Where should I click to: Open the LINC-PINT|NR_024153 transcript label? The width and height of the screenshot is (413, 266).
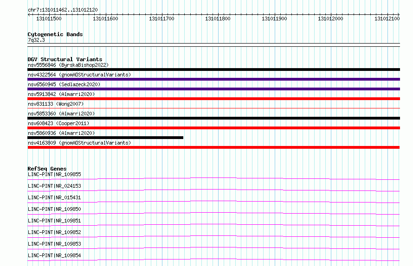54,186
